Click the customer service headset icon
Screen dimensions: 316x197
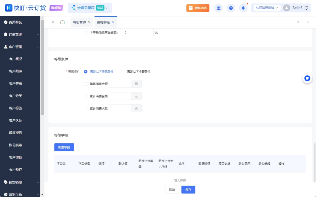[x=219, y=8]
